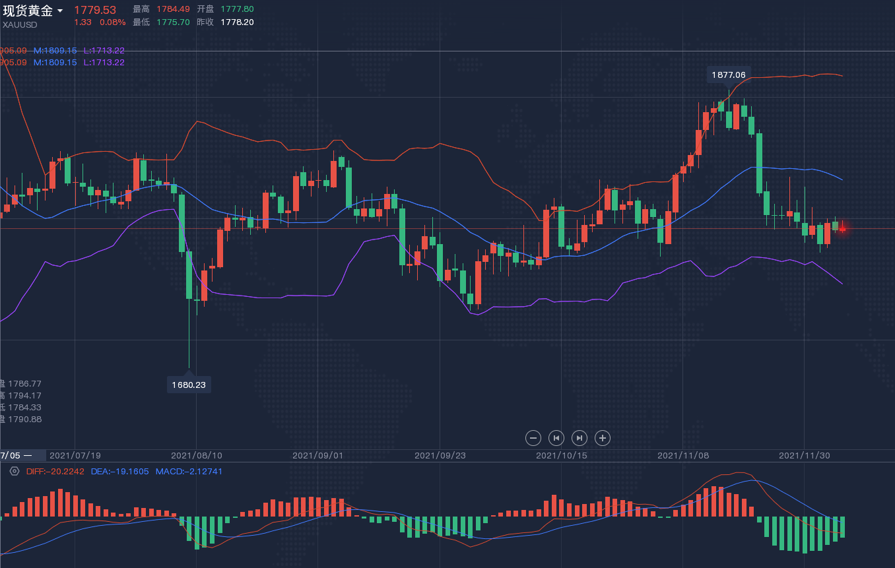
Task: Zoom out the chart with minus button
Action: pos(533,437)
